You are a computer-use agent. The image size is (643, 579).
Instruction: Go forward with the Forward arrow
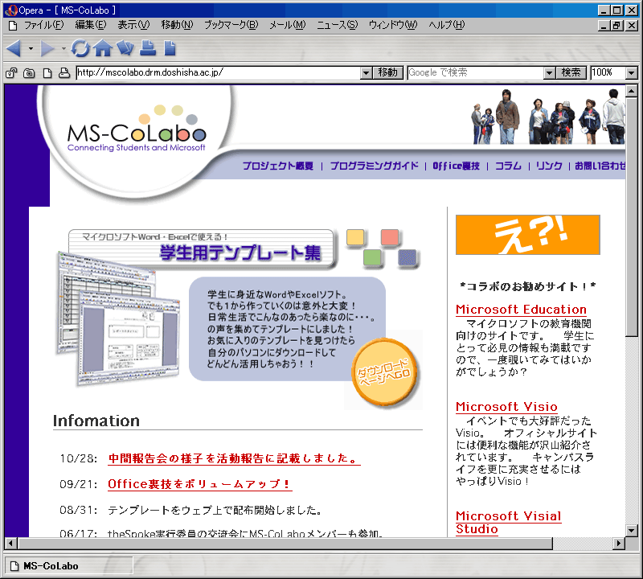(x=47, y=49)
